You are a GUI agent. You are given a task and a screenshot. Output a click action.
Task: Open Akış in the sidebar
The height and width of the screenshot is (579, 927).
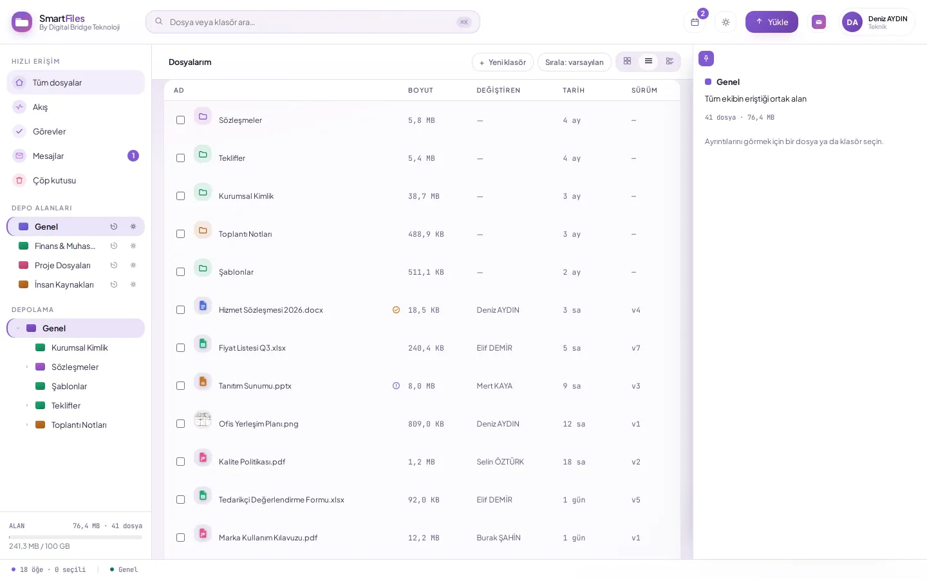coord(76,107)
